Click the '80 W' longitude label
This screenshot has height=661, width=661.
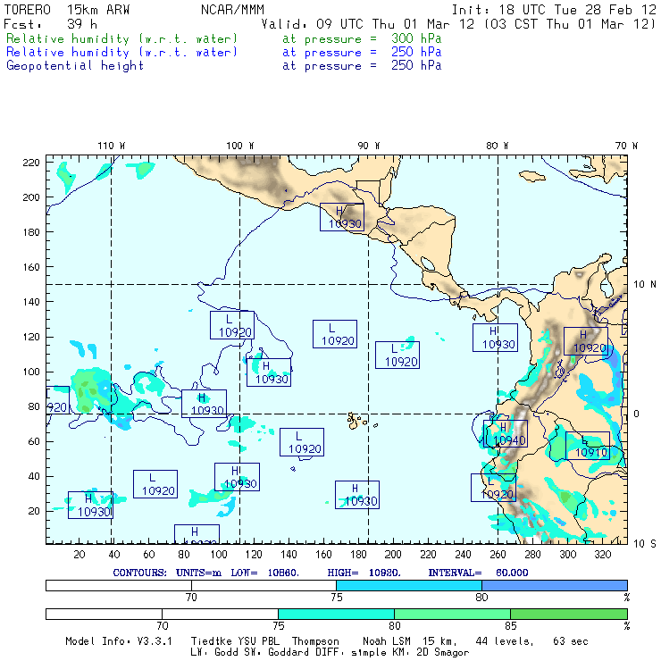pyautogui.click(x=497, y=146)
